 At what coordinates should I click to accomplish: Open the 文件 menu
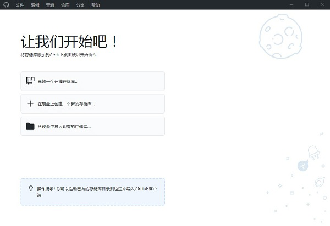pos(20,5)
